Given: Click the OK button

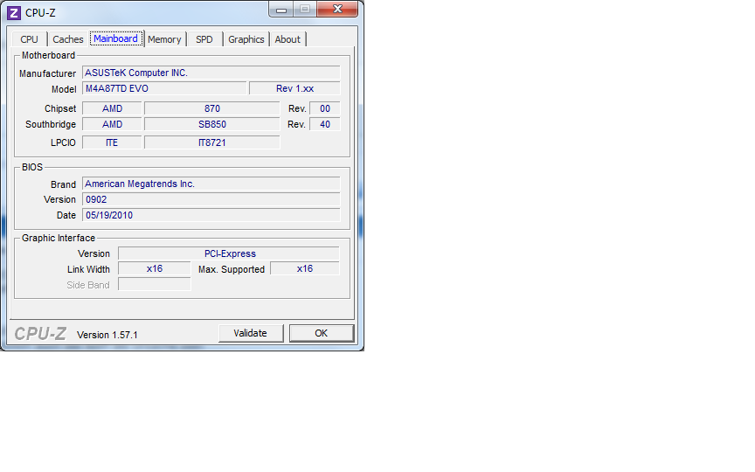Looking at the screenshot, I should pyautogui.click(x=322, y=333).
